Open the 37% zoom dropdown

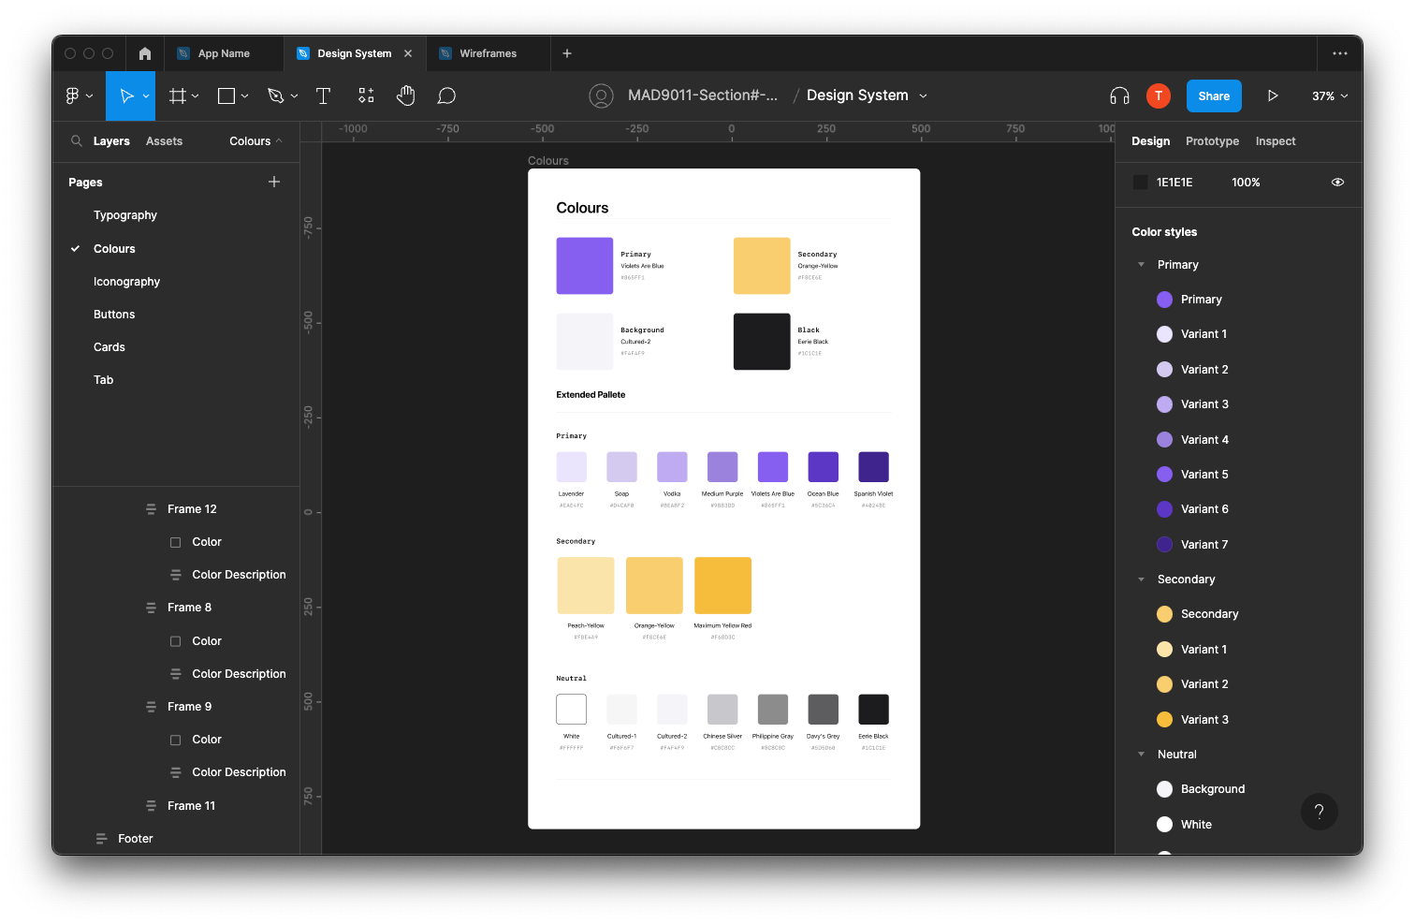pyautogui.click(x=1330, y=95)
